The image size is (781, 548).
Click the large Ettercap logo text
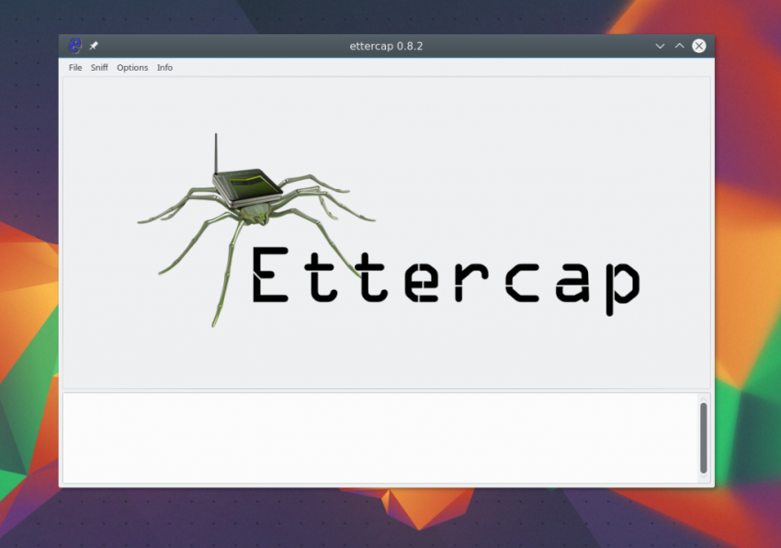coord(445,276)
